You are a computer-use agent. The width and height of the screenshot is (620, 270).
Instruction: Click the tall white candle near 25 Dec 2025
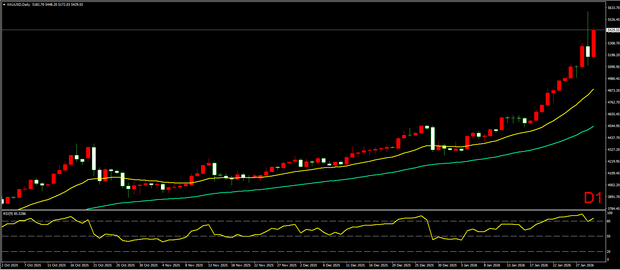433,138
